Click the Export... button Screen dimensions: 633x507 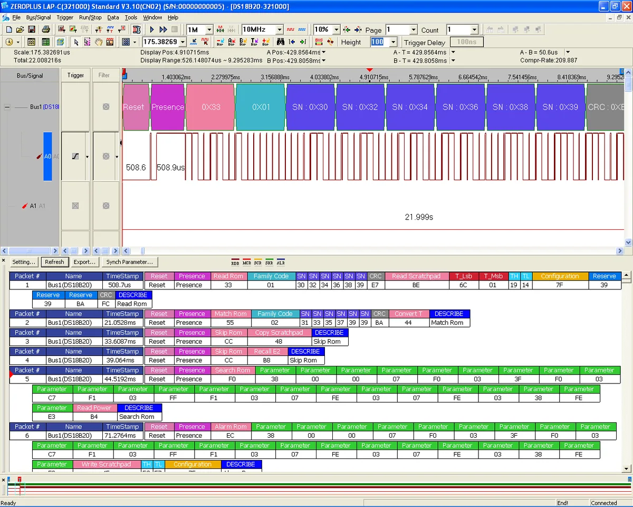click(x=84, y=262)
